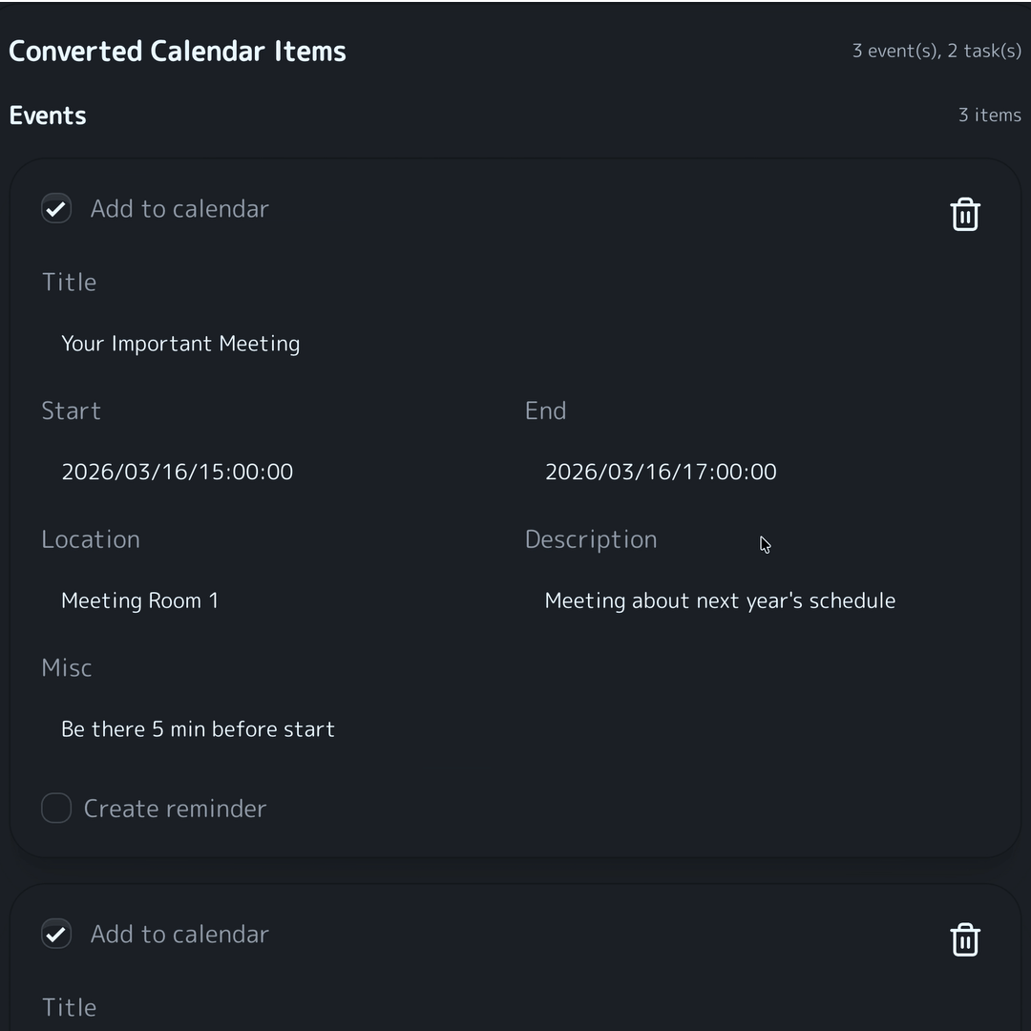
Task: Click the Location field showing Meeting Room 1
Action: (139, 600)
